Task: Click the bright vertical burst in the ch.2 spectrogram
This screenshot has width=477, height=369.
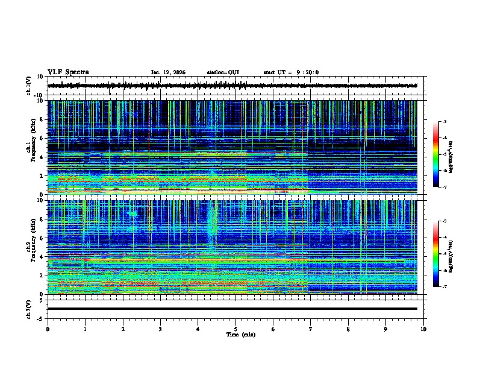Action: [x=212, y=227]
